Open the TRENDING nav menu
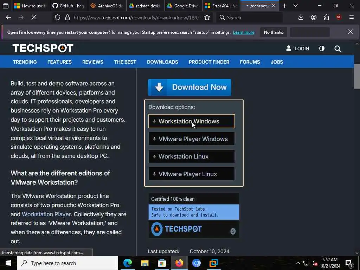 pos(25,62)
